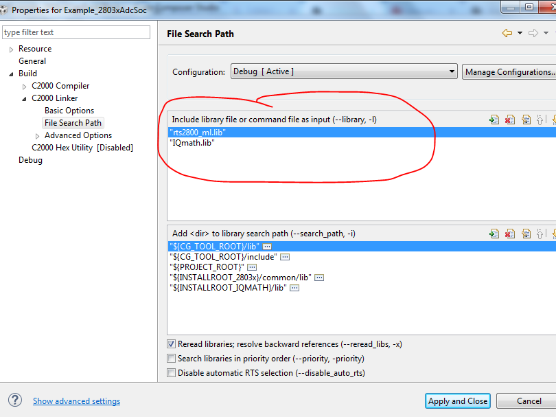
Task: Click Apply and Close button
Action: pyautogui.click(x=457, y=401)
